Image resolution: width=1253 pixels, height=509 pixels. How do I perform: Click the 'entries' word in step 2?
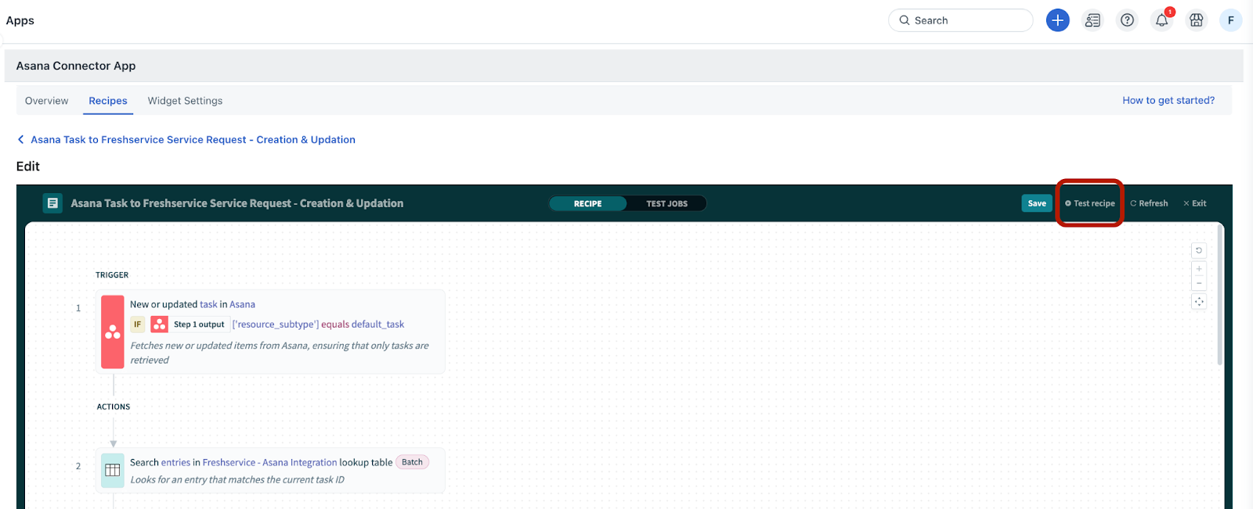click(x=175, y=463)
